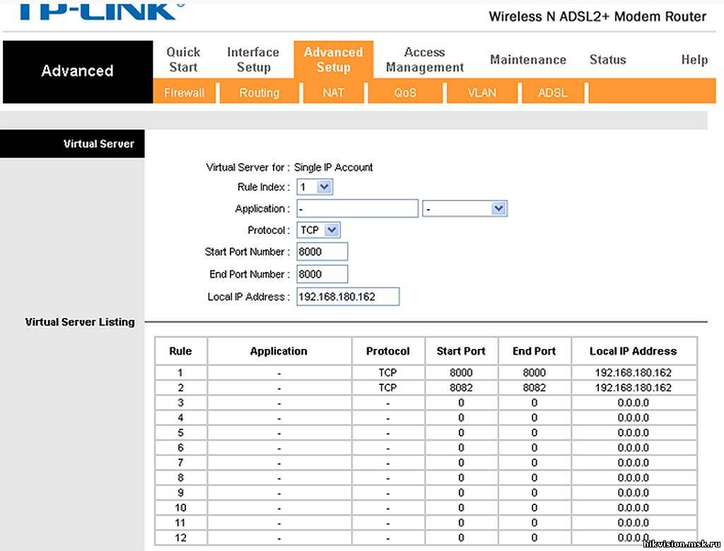
Task: Click the Protocol column header
Action: pos(388,351)
